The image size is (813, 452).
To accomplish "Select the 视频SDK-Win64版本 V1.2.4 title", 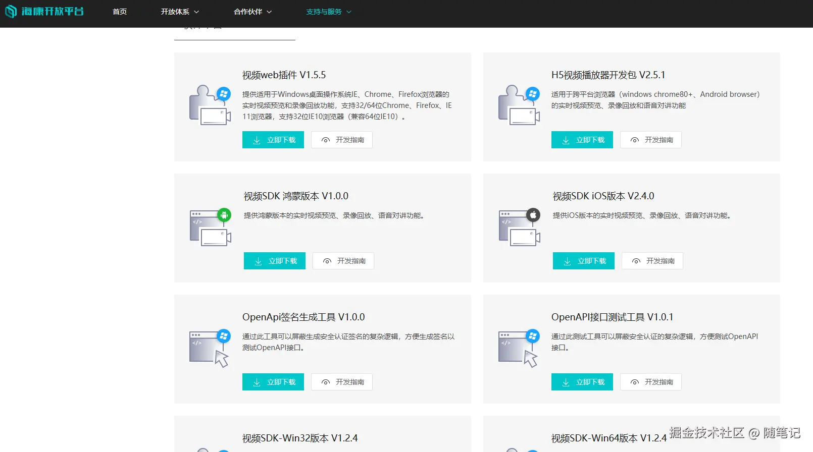I will click(x=609, y=438).
